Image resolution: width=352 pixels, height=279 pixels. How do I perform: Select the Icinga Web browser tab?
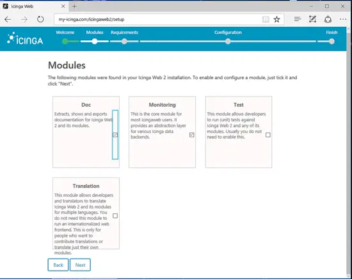(34, 6)
